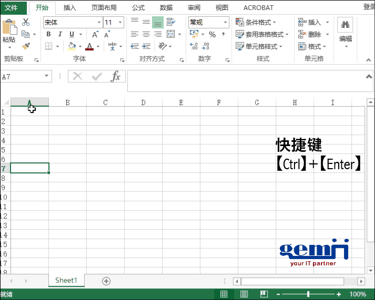Add a new sheet with plus button

[106, 281]
